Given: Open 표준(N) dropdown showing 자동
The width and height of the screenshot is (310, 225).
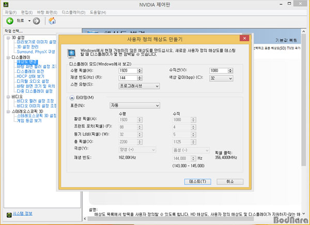Looking at the screenshot, I should click(x=135, y=106).
